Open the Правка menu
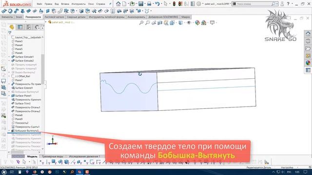Viewport: 312px width, 175px height. 48,4
